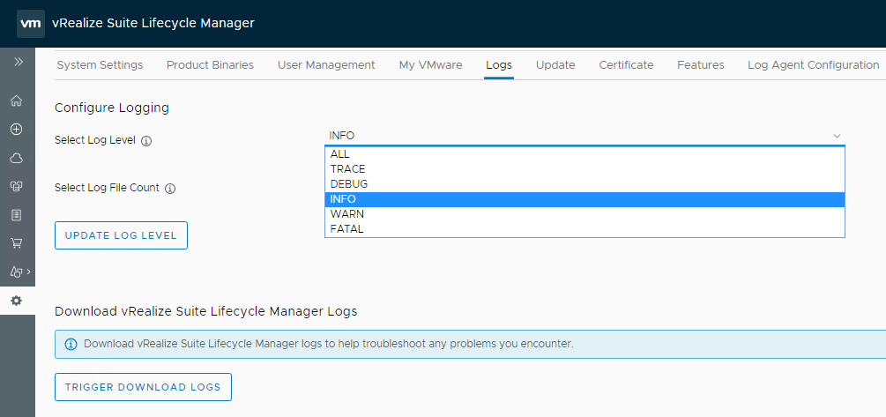Expand the left sidebar navigation

(18, 62)
